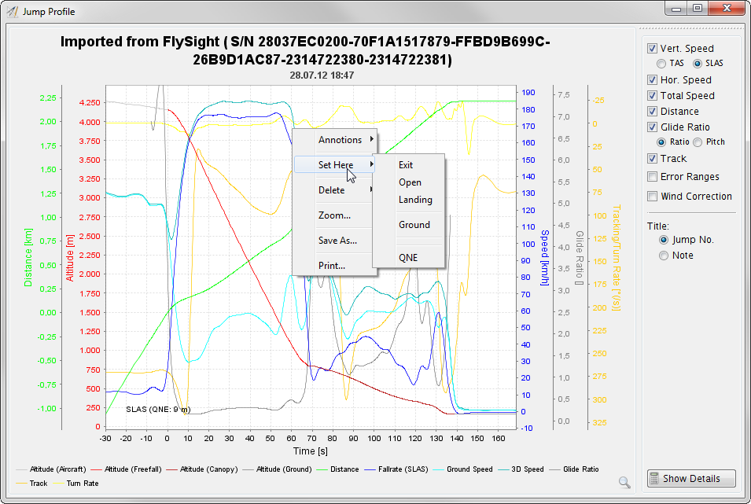Enable the Error Ranges checkbox
The image size is (751, 504).
tap(652, 177)
